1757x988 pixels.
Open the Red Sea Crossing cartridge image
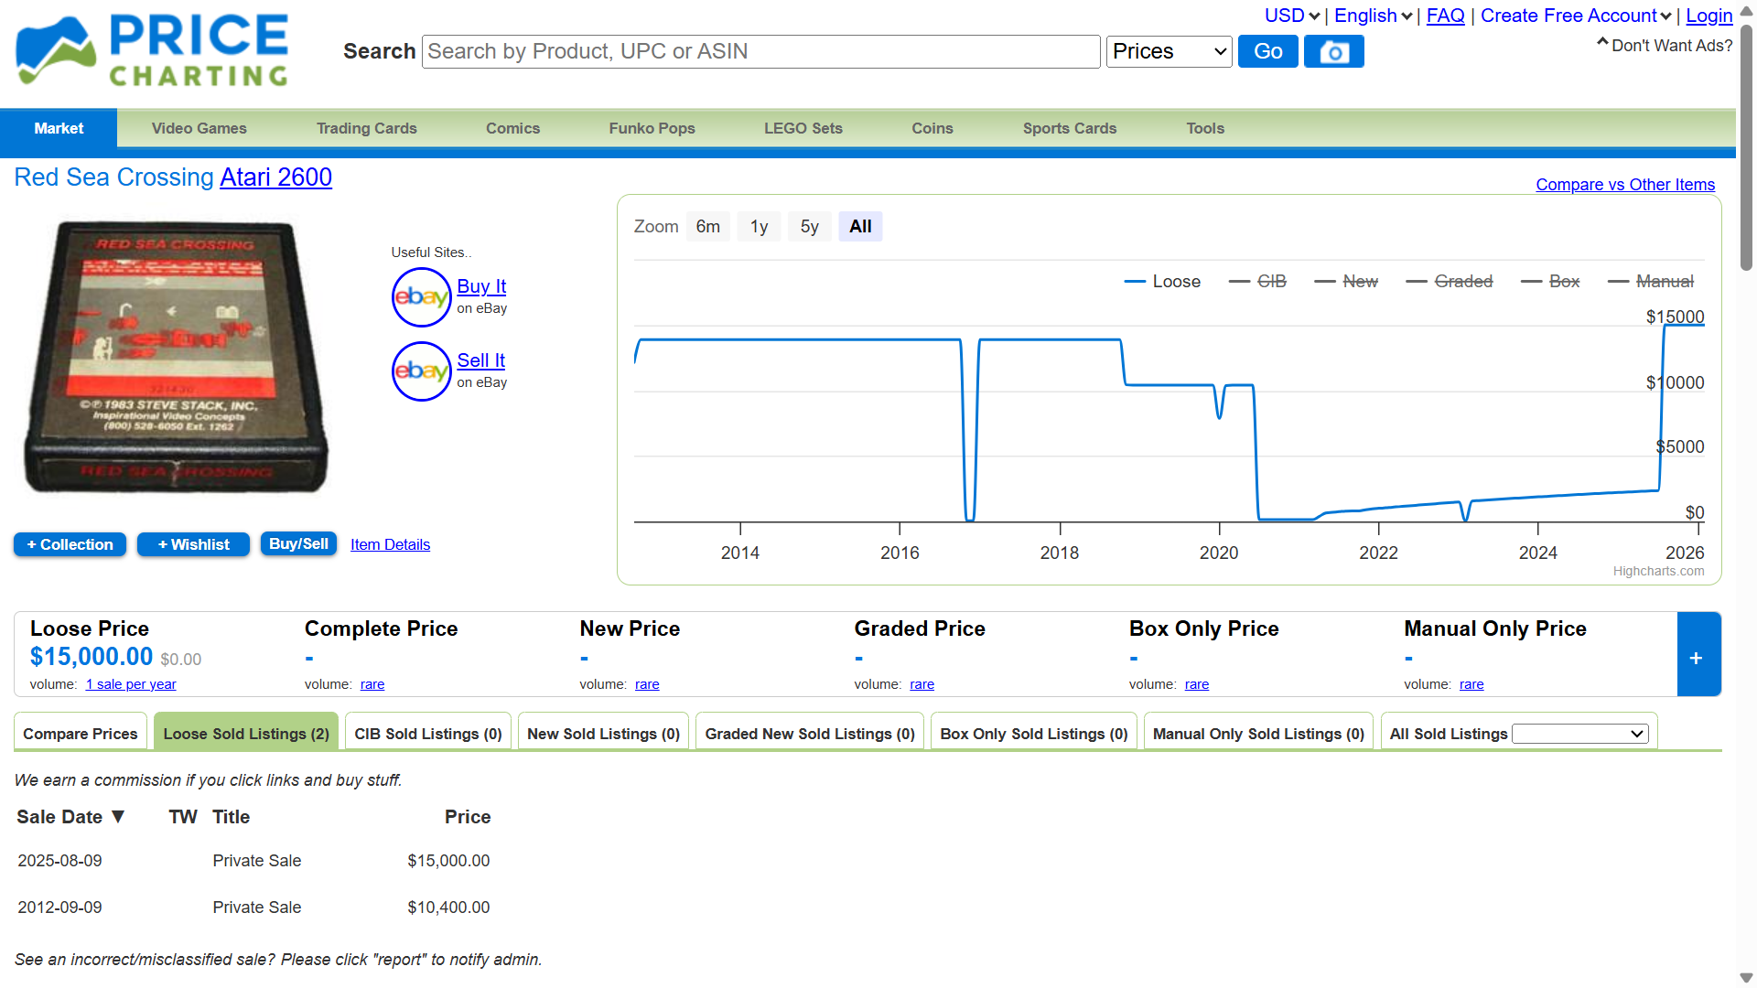(x=176, y=357)
